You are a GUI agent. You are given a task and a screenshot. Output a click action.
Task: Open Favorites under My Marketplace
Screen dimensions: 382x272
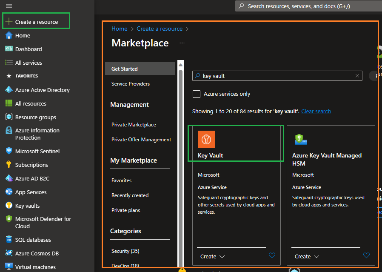point(121,180)
